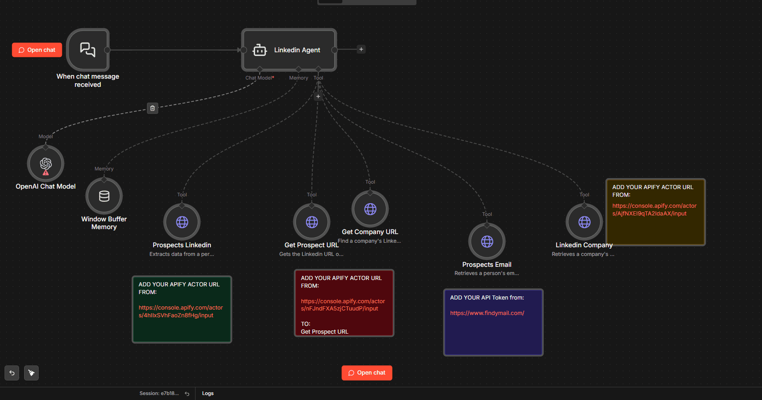The width and height of the screenshot is (762, 400).
Task: Open the Logs panel tab
Action: click(x=208, y=394)
